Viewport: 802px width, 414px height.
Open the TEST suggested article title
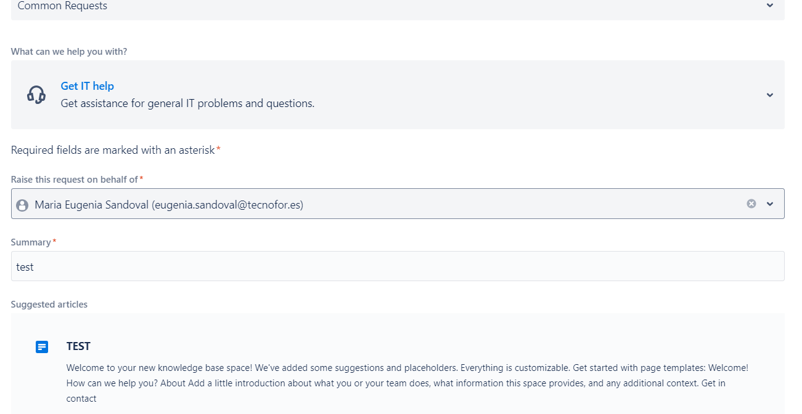pos(78,346)
